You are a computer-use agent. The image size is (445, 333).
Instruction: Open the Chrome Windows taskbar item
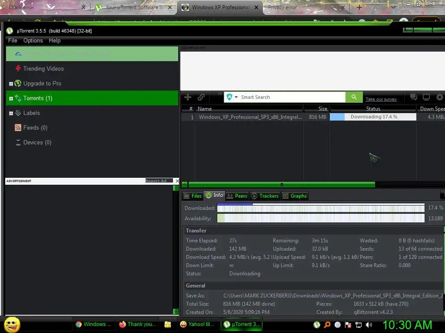tap(93, 324)
